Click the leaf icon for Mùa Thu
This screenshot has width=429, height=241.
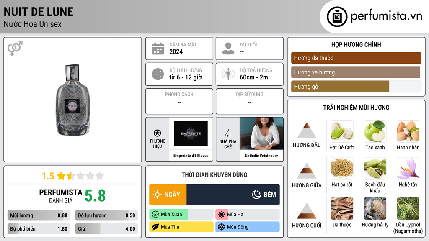155,227
